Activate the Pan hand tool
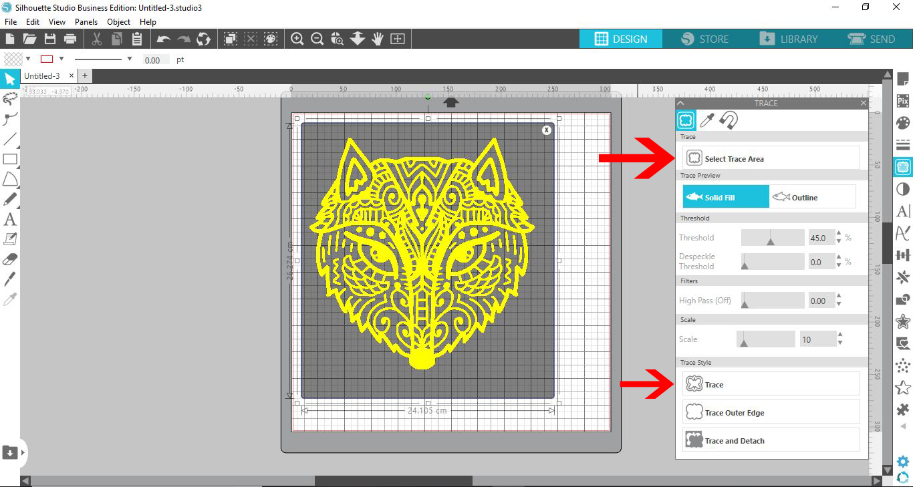This screenshot has width=913, height=487. [378, 39]
